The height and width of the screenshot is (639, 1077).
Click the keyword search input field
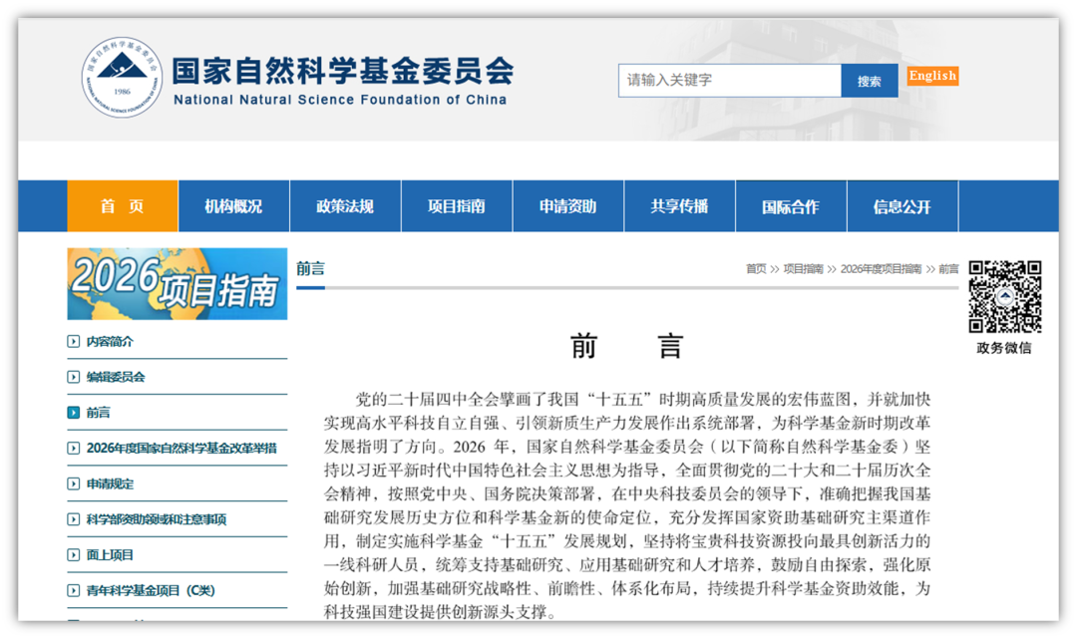[729, 80]
